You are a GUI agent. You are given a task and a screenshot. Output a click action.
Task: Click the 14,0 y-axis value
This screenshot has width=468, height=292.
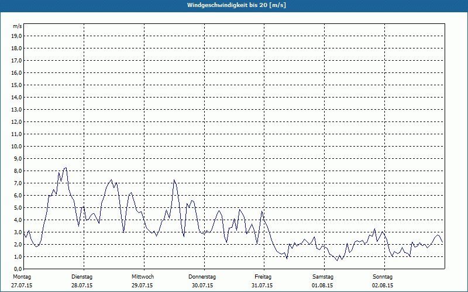16,97
